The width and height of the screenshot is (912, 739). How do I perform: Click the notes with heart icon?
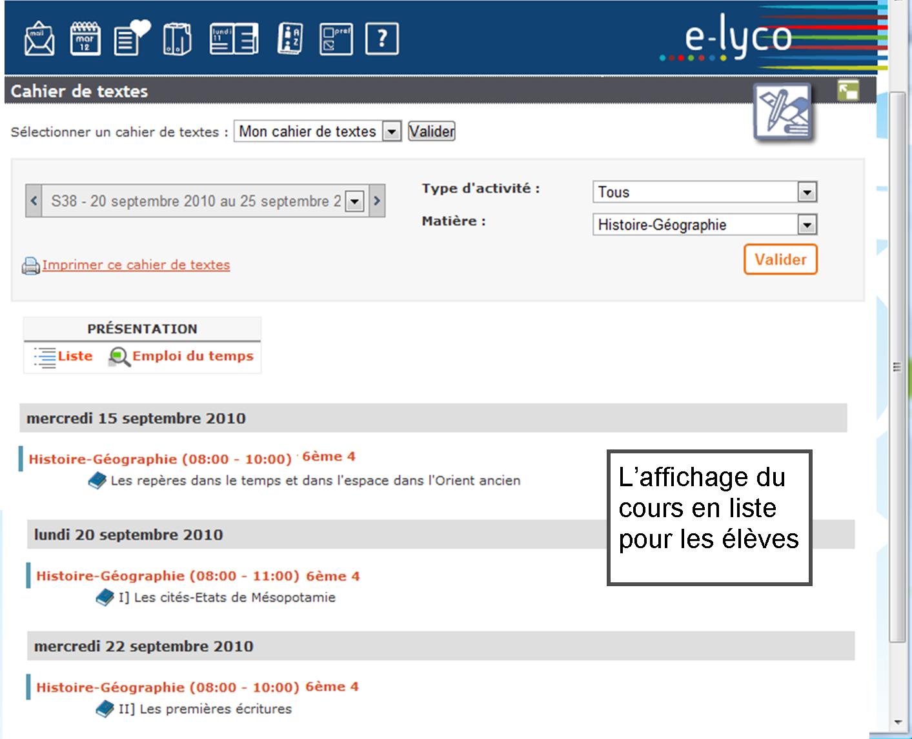(x=132, y=39)
